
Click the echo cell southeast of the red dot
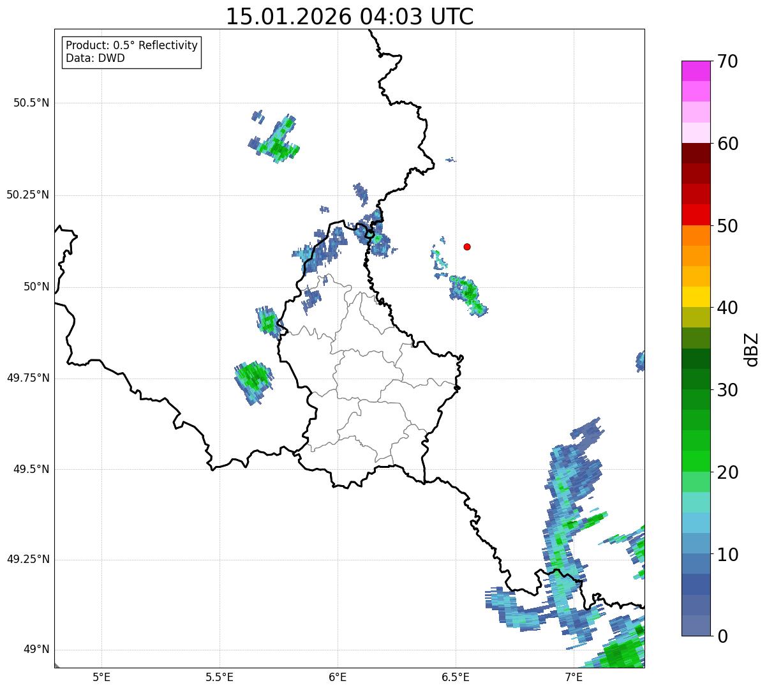(468, 295)
